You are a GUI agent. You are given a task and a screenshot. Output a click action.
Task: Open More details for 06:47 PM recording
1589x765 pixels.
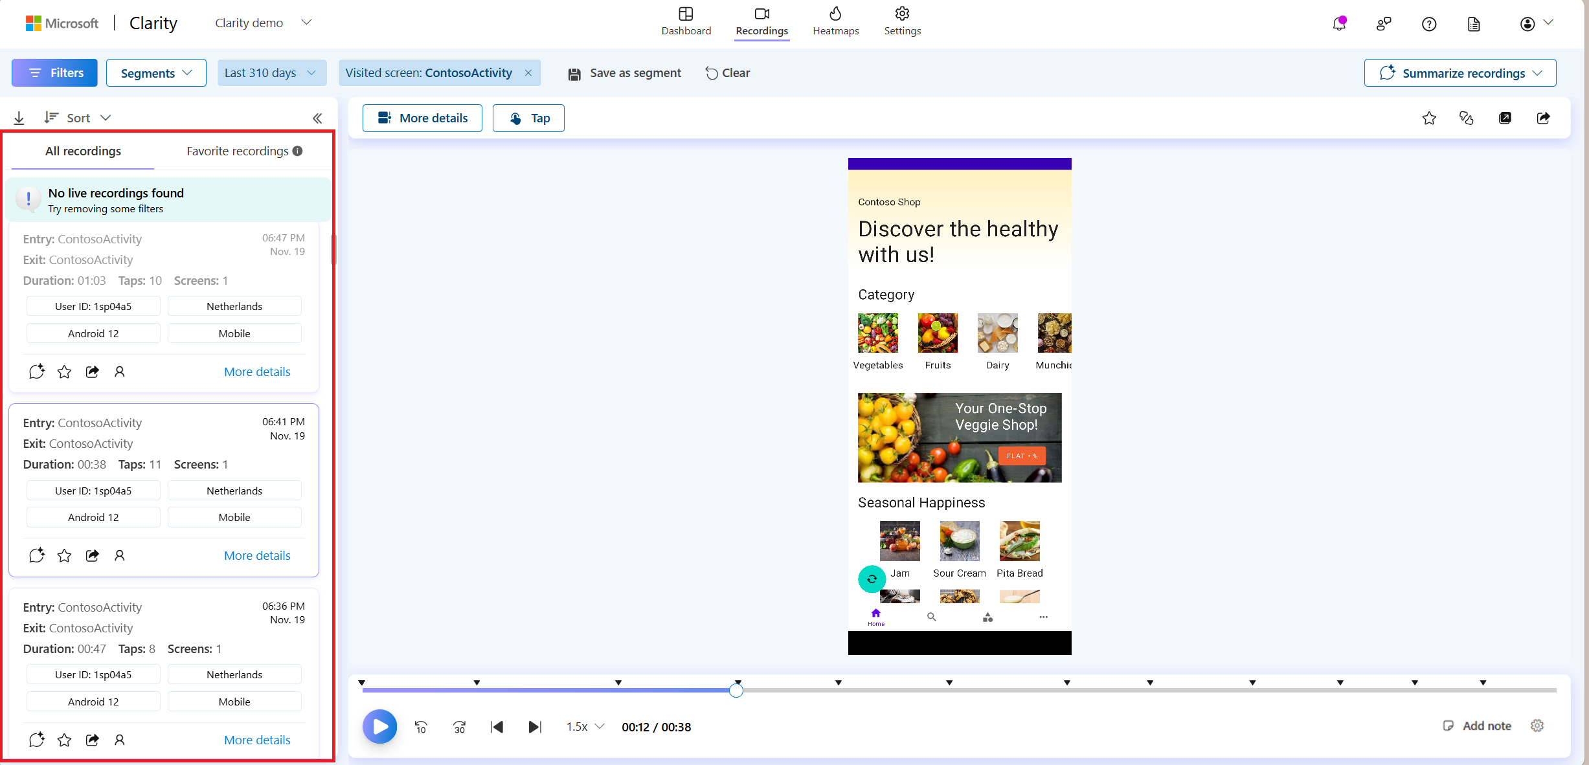click(x=257, y=371)
